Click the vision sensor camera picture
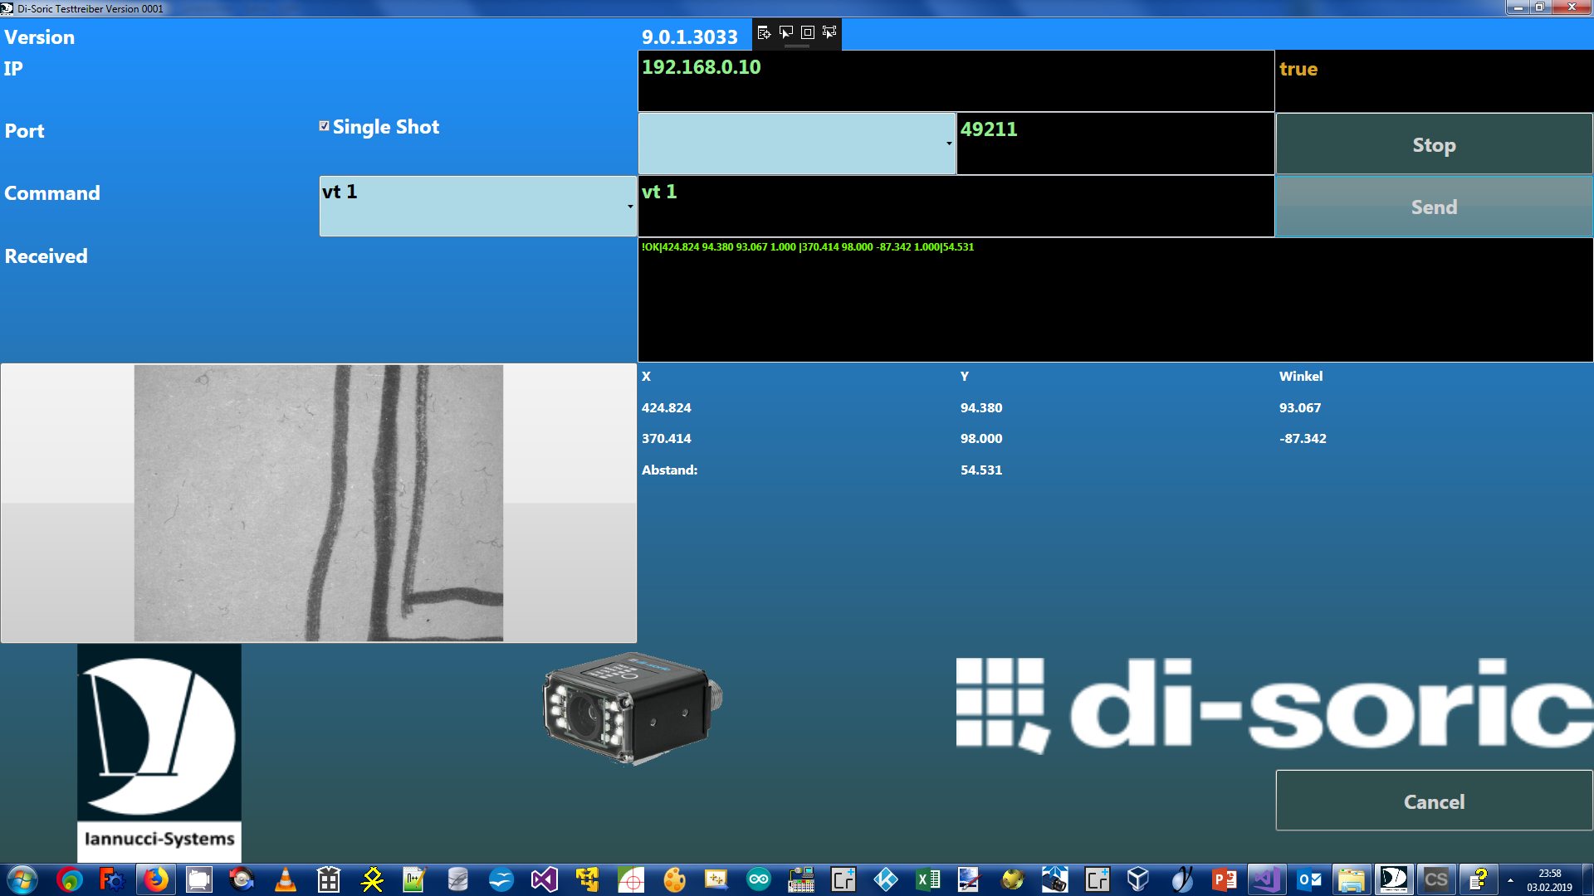The height and width of the screenshot is (896, 1594). (x=633, y=708)
